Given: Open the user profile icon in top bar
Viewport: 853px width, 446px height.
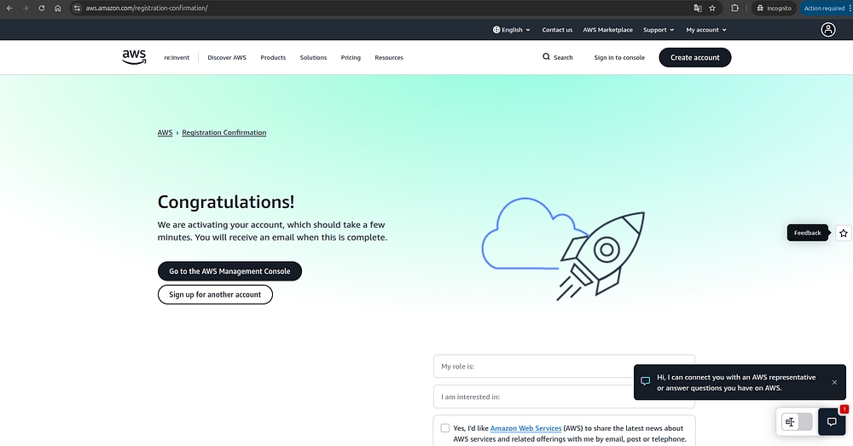Looking at the screenshot, I should pyautogui.click(x=828, y=30).
